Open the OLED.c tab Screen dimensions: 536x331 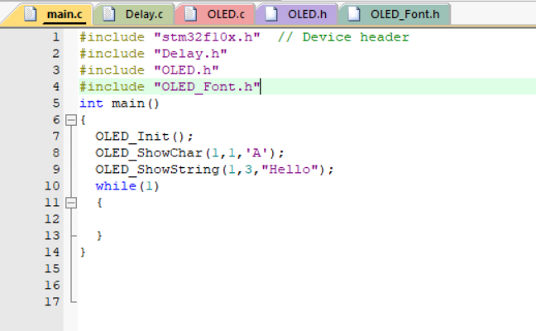(216, 14)
